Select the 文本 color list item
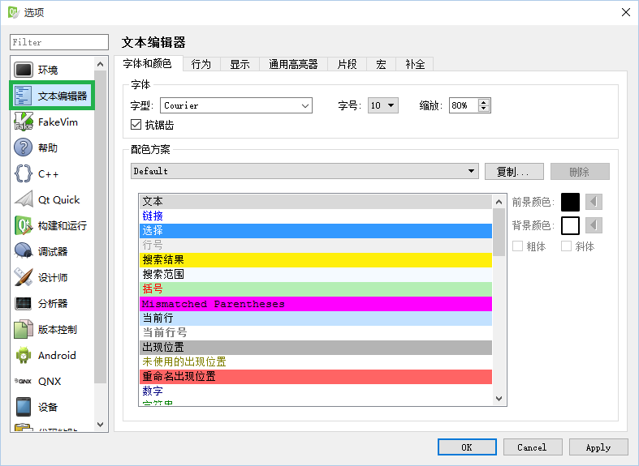 point(315,202)
